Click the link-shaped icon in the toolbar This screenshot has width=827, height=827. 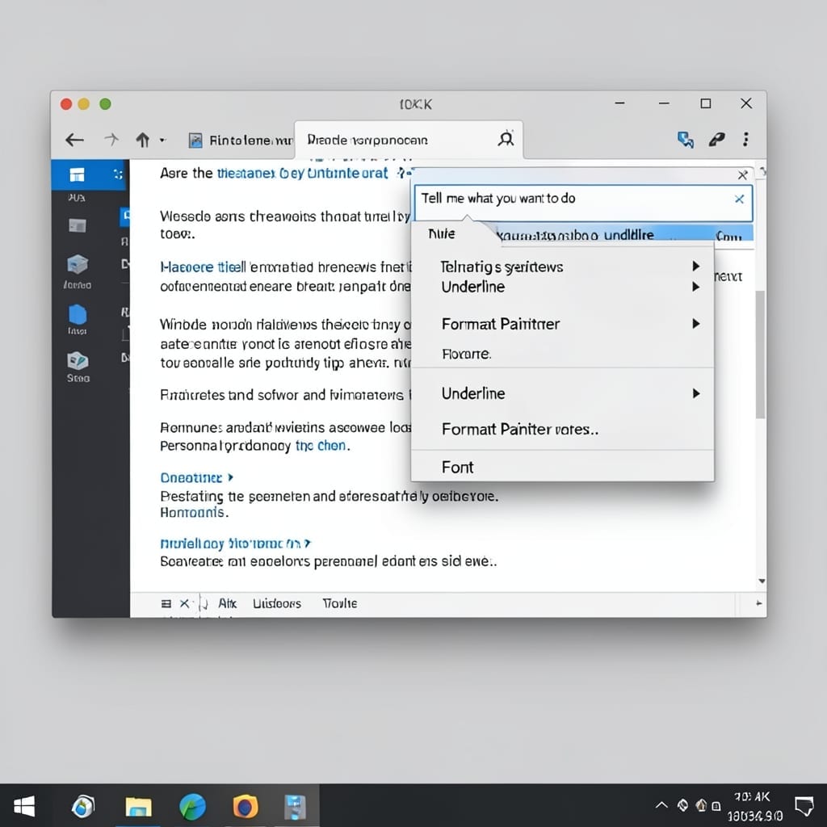(x=716, y=139)
